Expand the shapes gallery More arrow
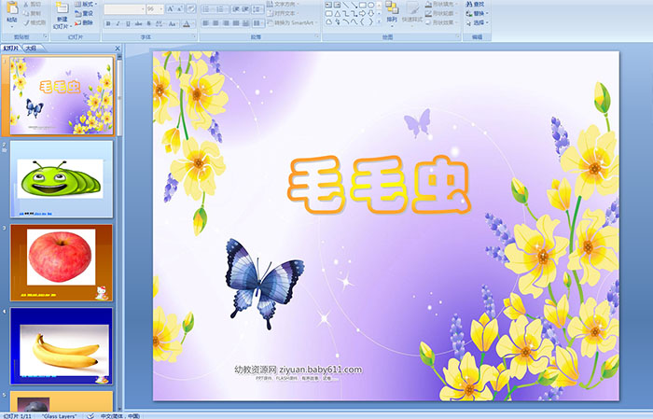Viewport: 653px width, 419px height. 379,22
